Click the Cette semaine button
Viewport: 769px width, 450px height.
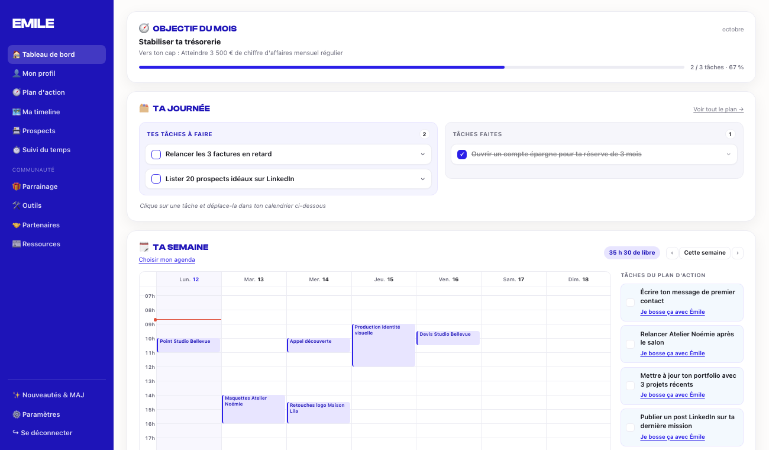click(705, 253)
